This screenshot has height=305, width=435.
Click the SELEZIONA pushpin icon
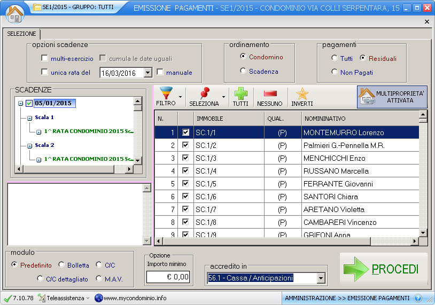pos(204,93)
